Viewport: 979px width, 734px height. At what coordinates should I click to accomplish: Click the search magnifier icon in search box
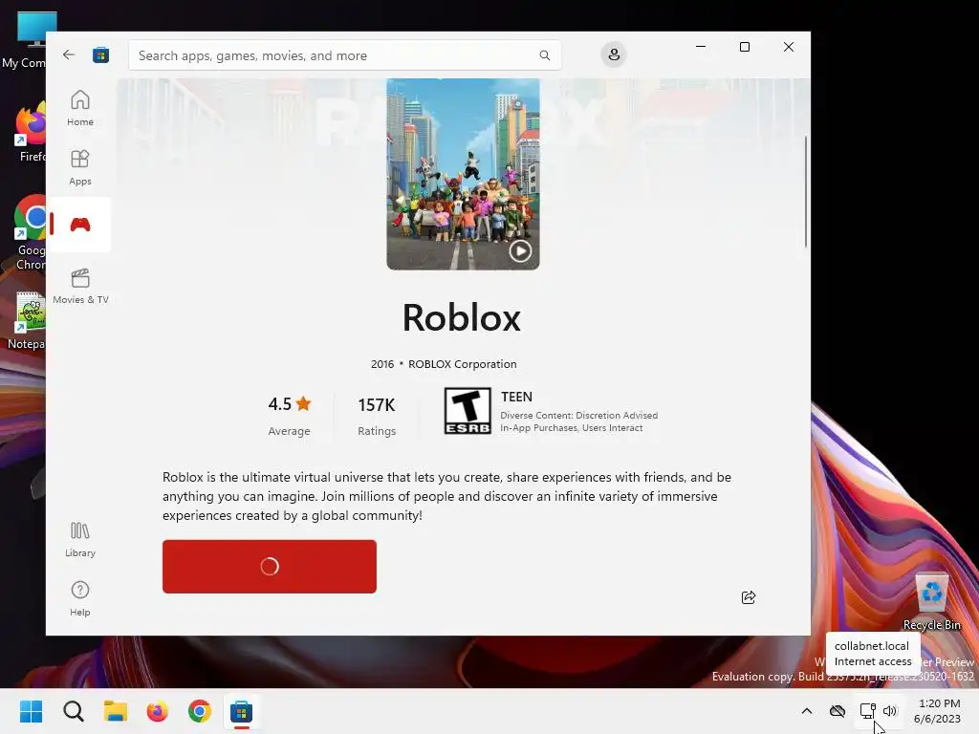point(544,54)
